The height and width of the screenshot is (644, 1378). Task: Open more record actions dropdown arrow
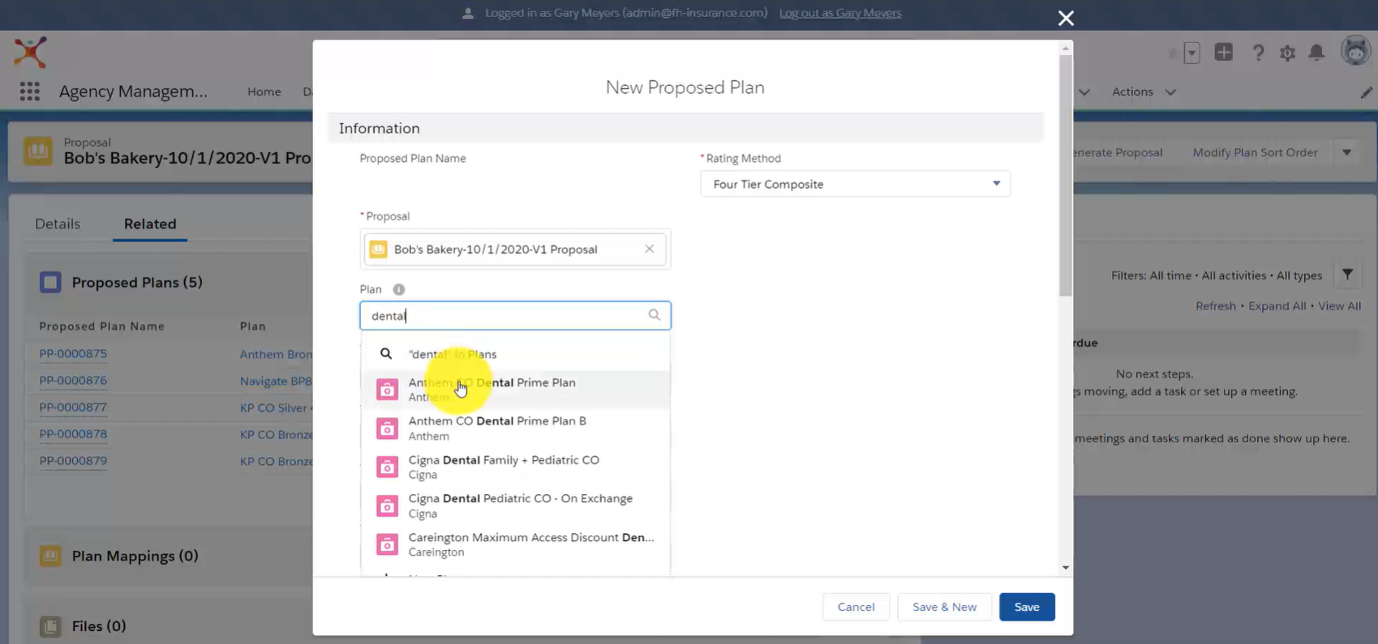tap(1346, 152)
